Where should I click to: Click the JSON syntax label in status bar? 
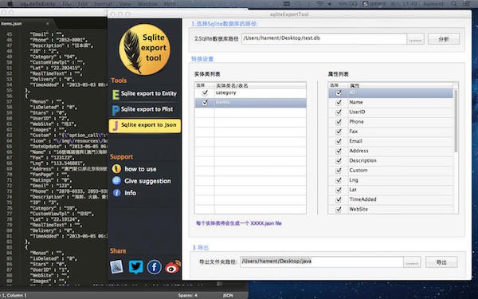[x=228, y=295]
